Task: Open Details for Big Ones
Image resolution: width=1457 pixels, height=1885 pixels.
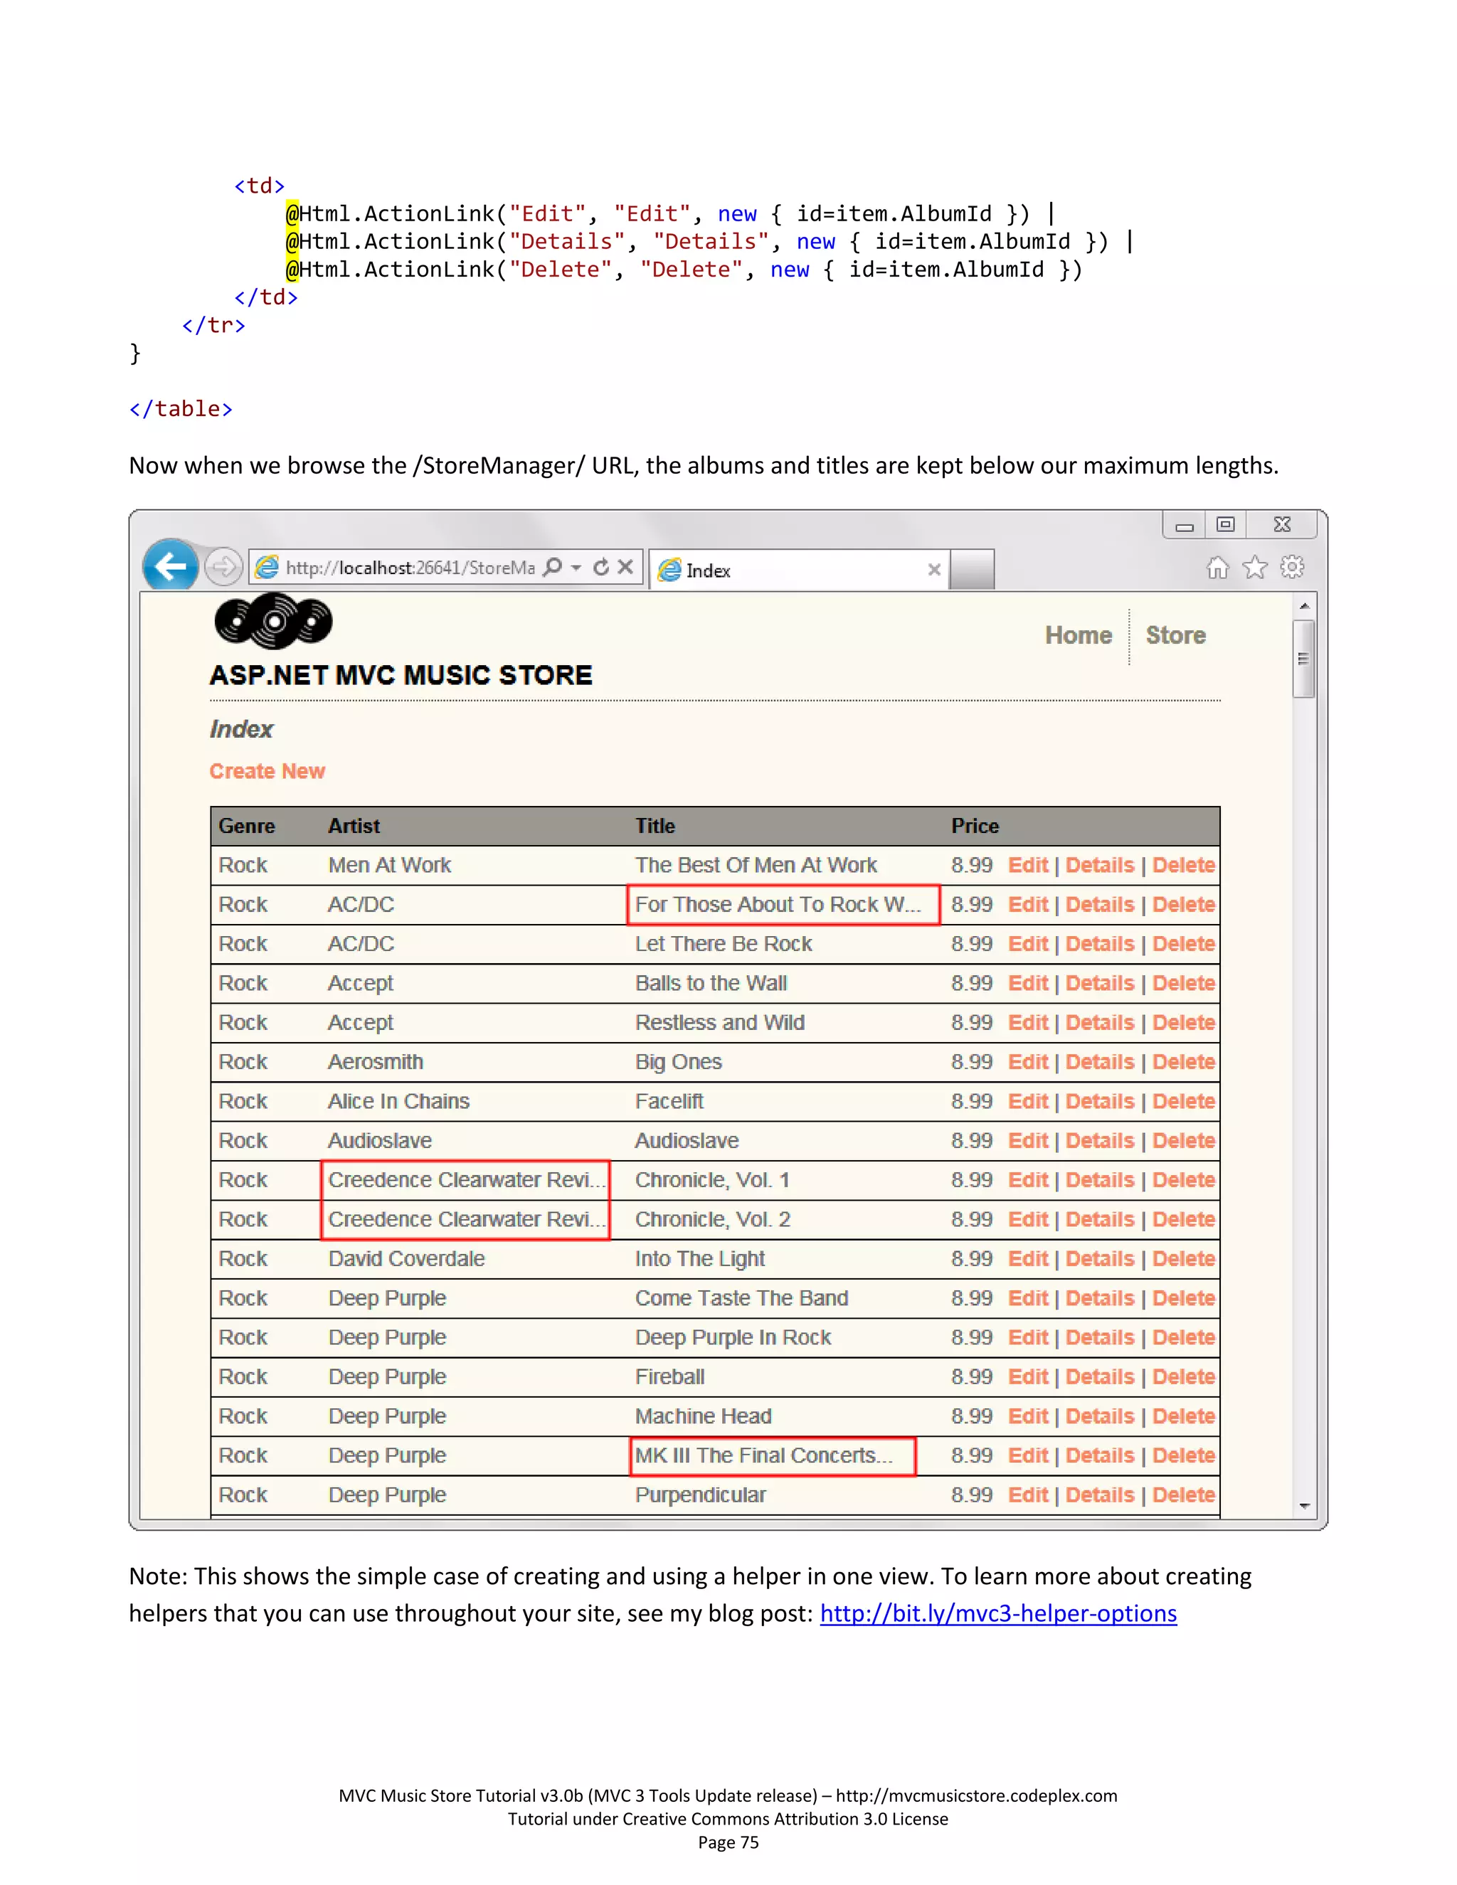Action: [x=1100, y=1063]
